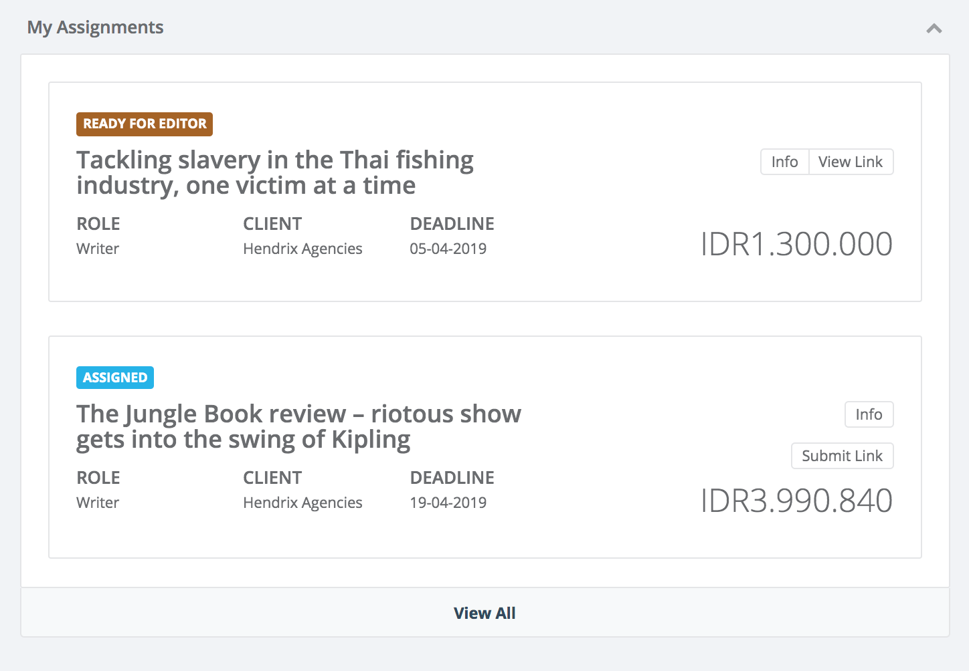969x671 pixels.
Task: Select Hendrix Agencies client on Thai fishing card
Action: [x=302, y=249]
